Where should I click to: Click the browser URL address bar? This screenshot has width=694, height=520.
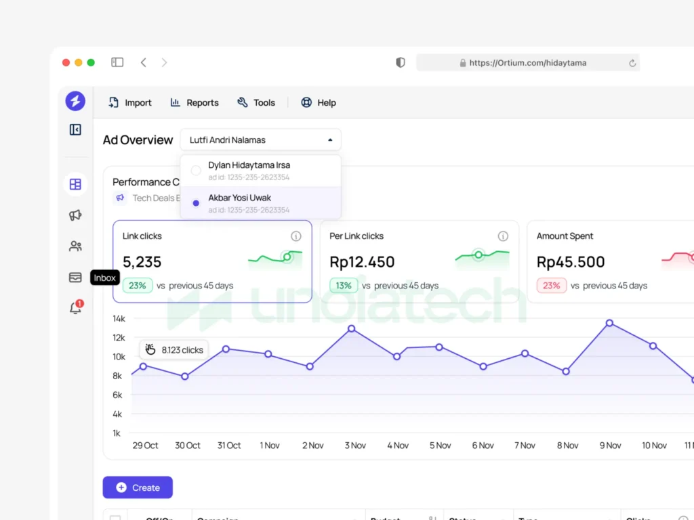pyautogui.click(x=527, y=63)
